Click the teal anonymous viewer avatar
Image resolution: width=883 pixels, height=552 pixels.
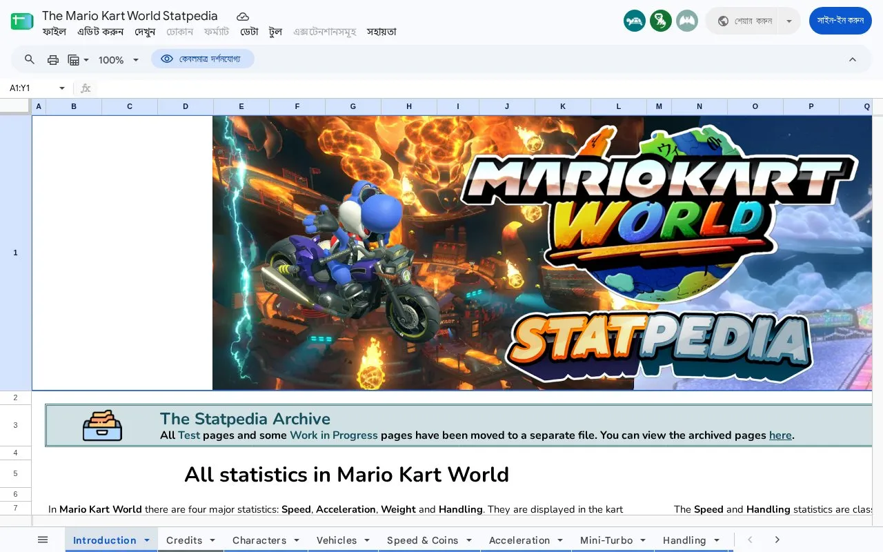[635, 21]
